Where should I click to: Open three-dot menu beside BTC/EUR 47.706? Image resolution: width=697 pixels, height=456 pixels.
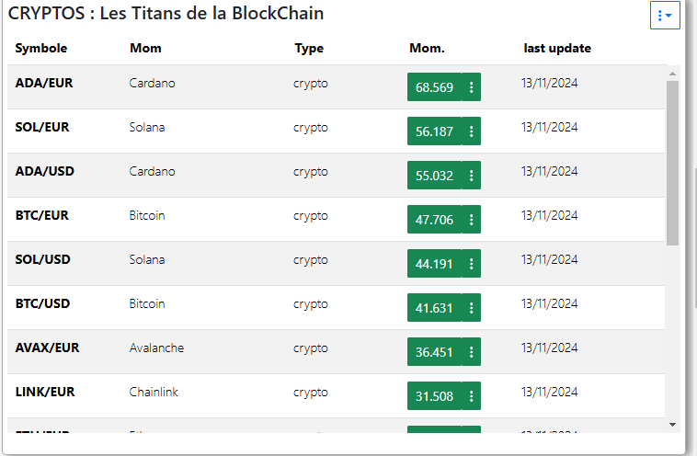point(471,220)
